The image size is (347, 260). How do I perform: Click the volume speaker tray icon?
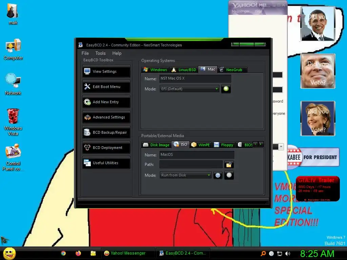pyautogui.click(x=287, y=254)
